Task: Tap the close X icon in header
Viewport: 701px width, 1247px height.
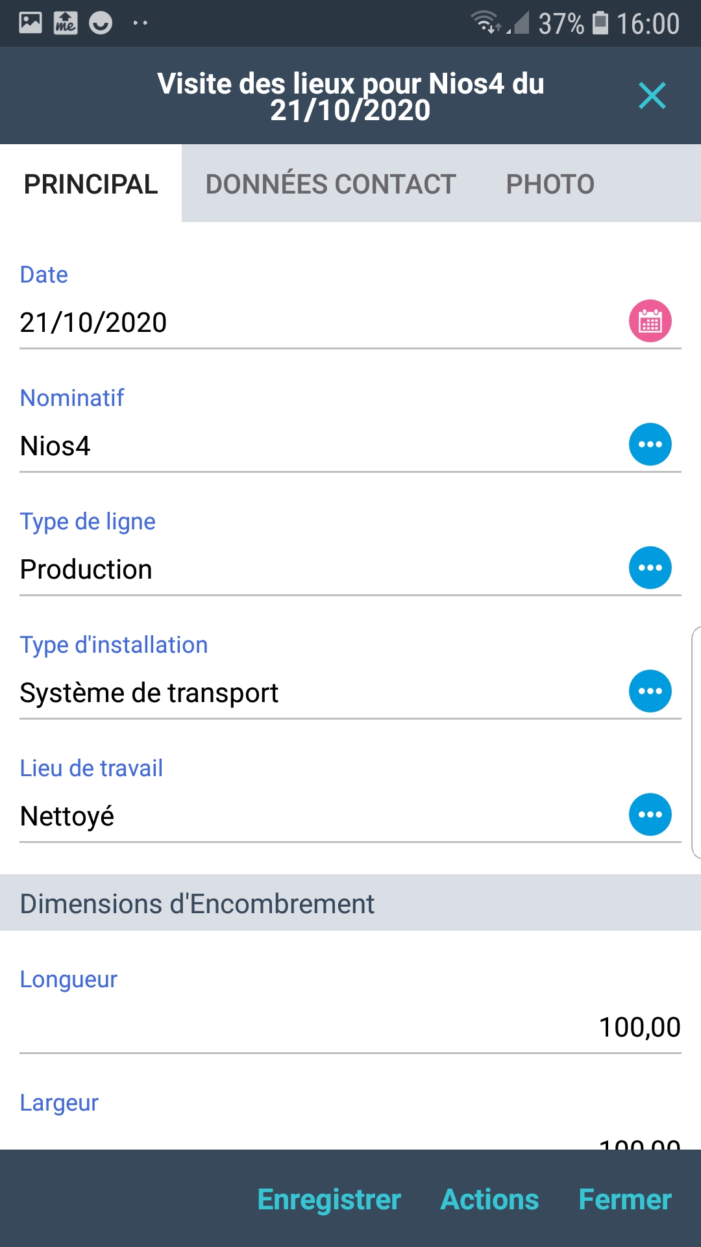Action: (x=652, y=96)
